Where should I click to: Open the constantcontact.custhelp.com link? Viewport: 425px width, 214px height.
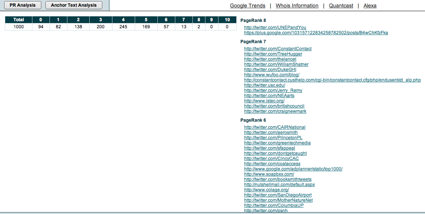tap(332, 80)
